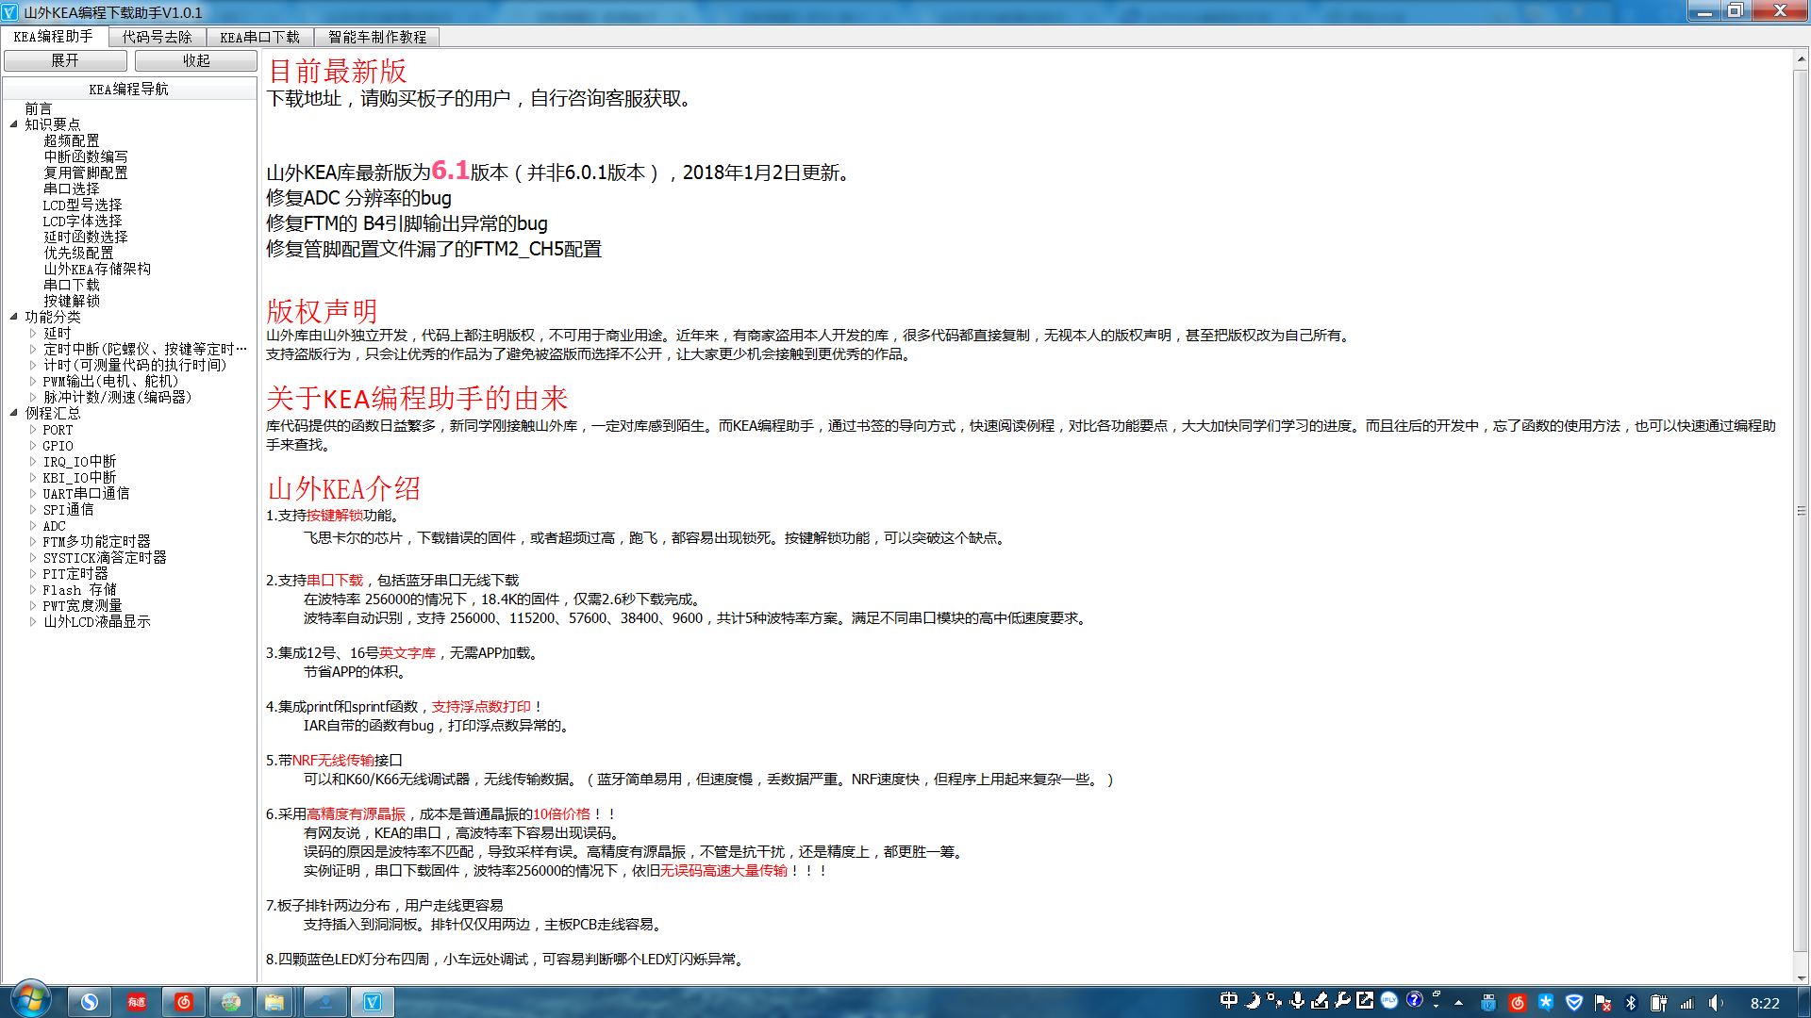Open Sogou browser from the taskbar

[x=90, y=1002]
